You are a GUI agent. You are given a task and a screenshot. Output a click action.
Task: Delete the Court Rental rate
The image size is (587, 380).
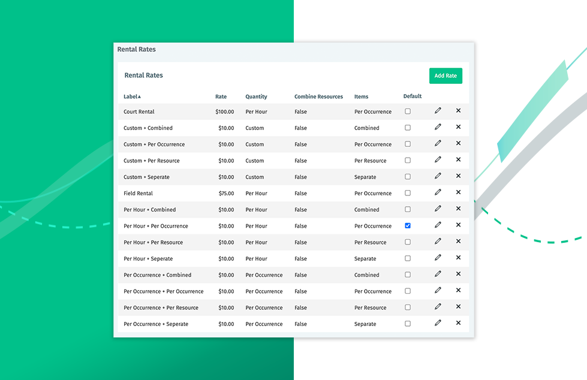pos(458,111)
